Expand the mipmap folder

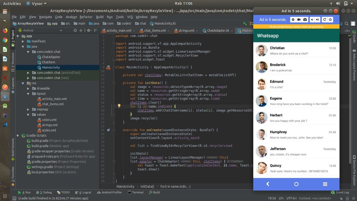pyautogui.click(x=28, y=109)
